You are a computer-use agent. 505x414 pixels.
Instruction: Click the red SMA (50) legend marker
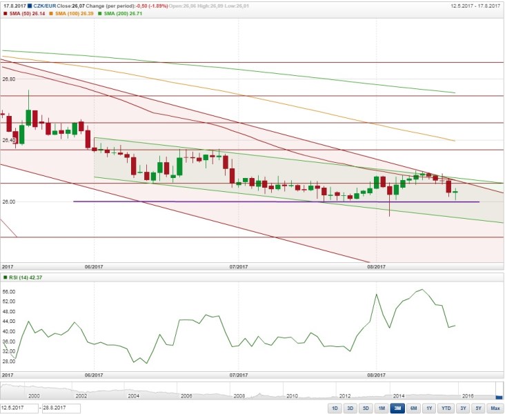pyautogui.click(x=5, y=15)
